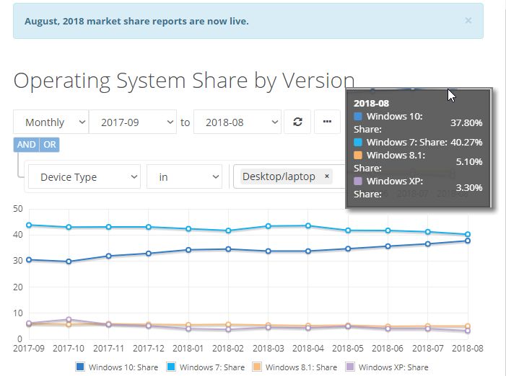Screen dimensions: 506x376
Task: Click the refresh icon button
Action: pyautogui.click(x=297, y=122)
